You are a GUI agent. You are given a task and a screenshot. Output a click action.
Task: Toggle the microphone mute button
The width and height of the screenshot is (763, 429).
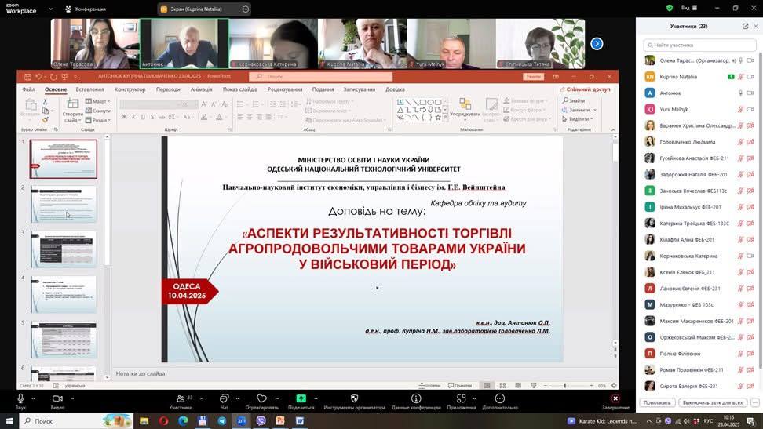pos(20,399)
